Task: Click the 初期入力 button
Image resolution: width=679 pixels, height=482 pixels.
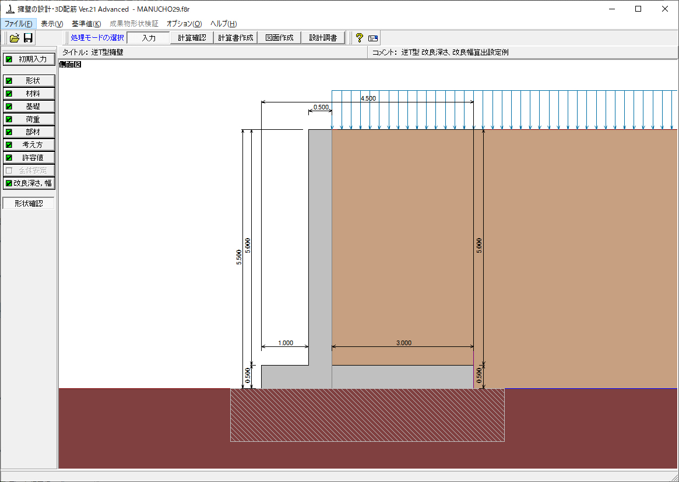Action: [x=29, y=59]
